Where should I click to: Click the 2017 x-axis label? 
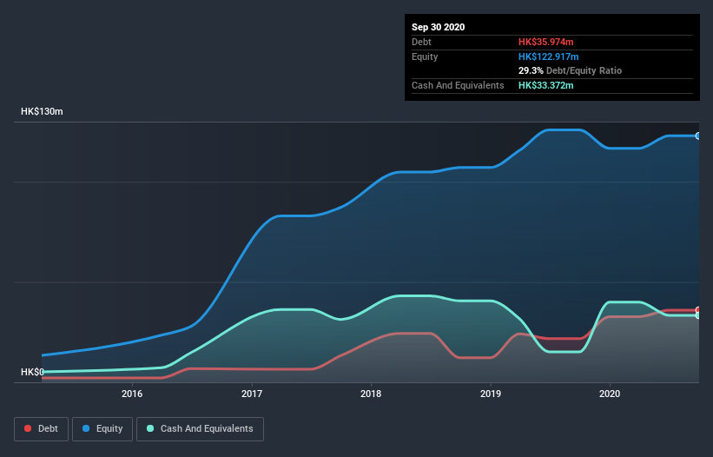(252, 394)
